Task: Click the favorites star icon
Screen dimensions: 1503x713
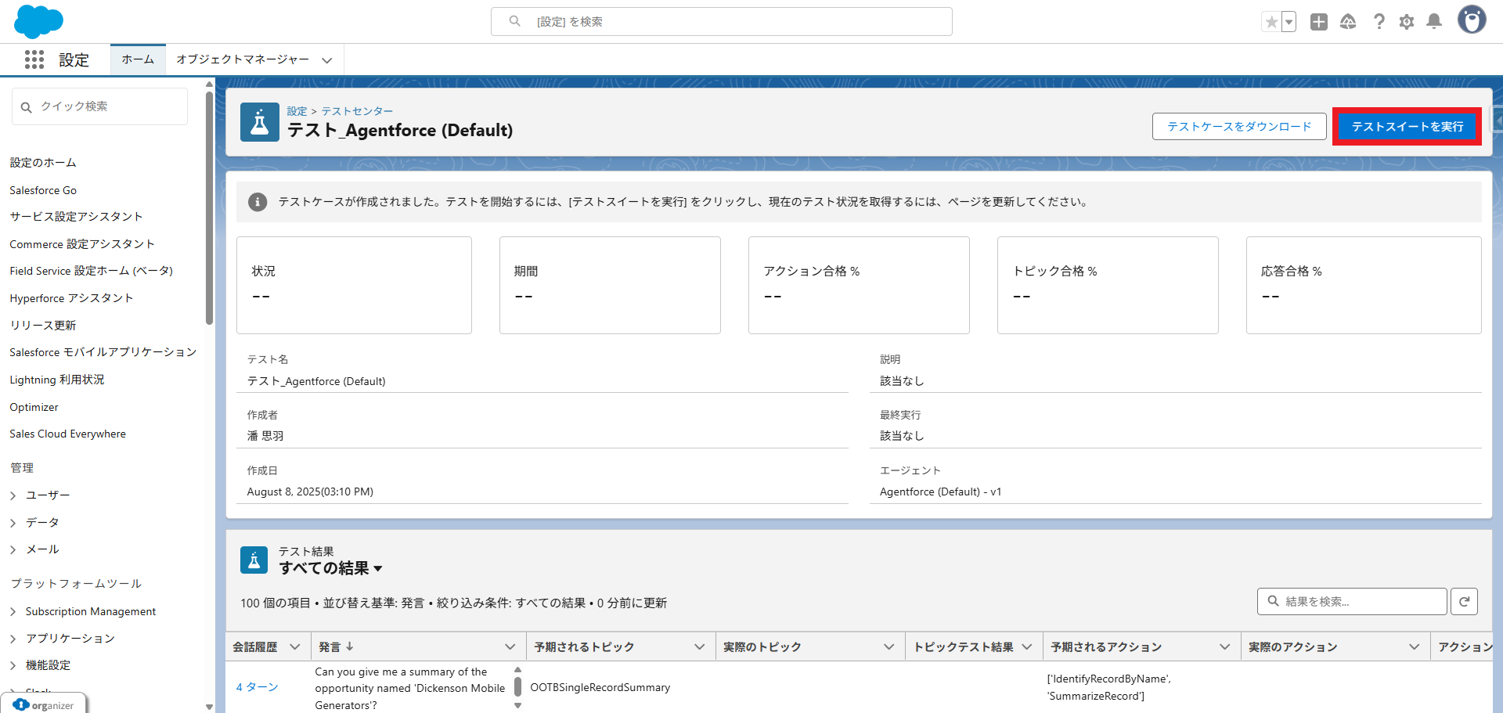Action: pos(1271,22)
